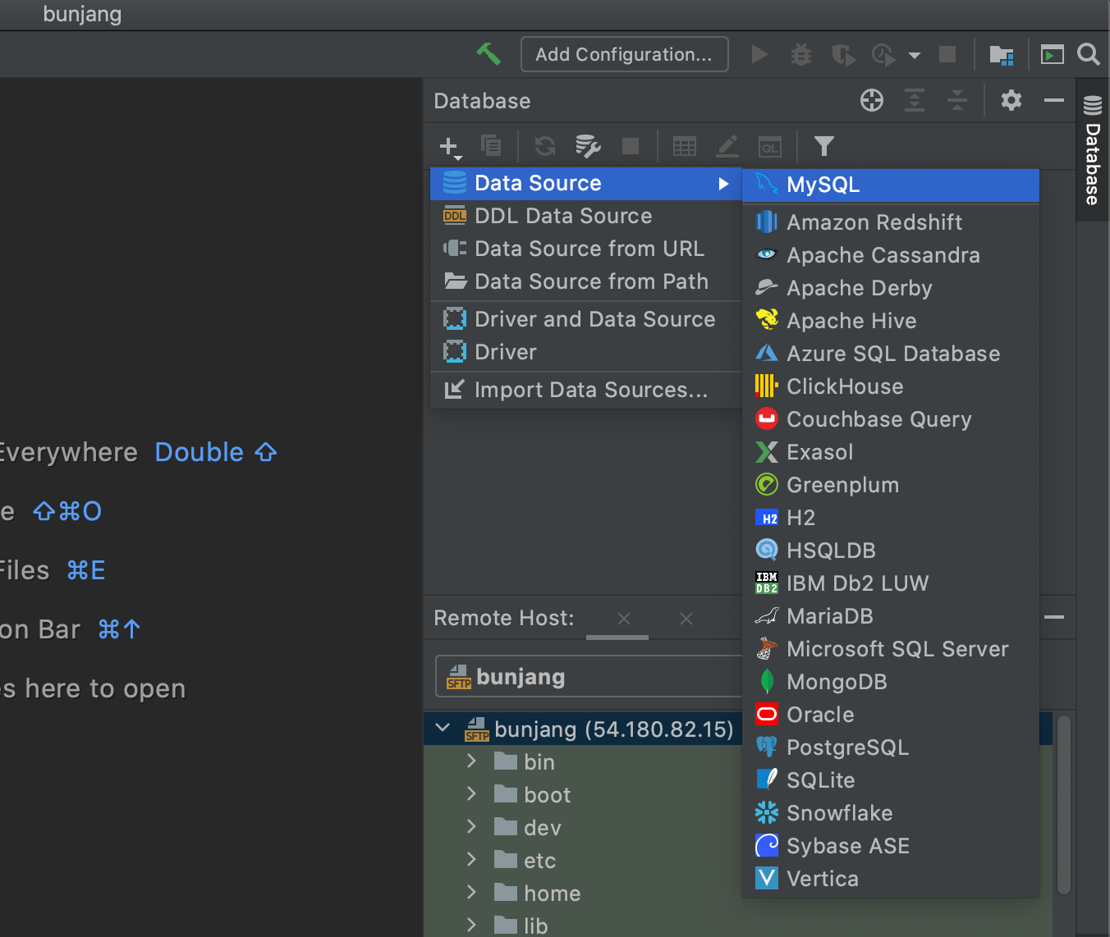Viewport: 1110px width, 937px height.
Task: Select MySQL in data source list
Action: click(x=891, y=185)
